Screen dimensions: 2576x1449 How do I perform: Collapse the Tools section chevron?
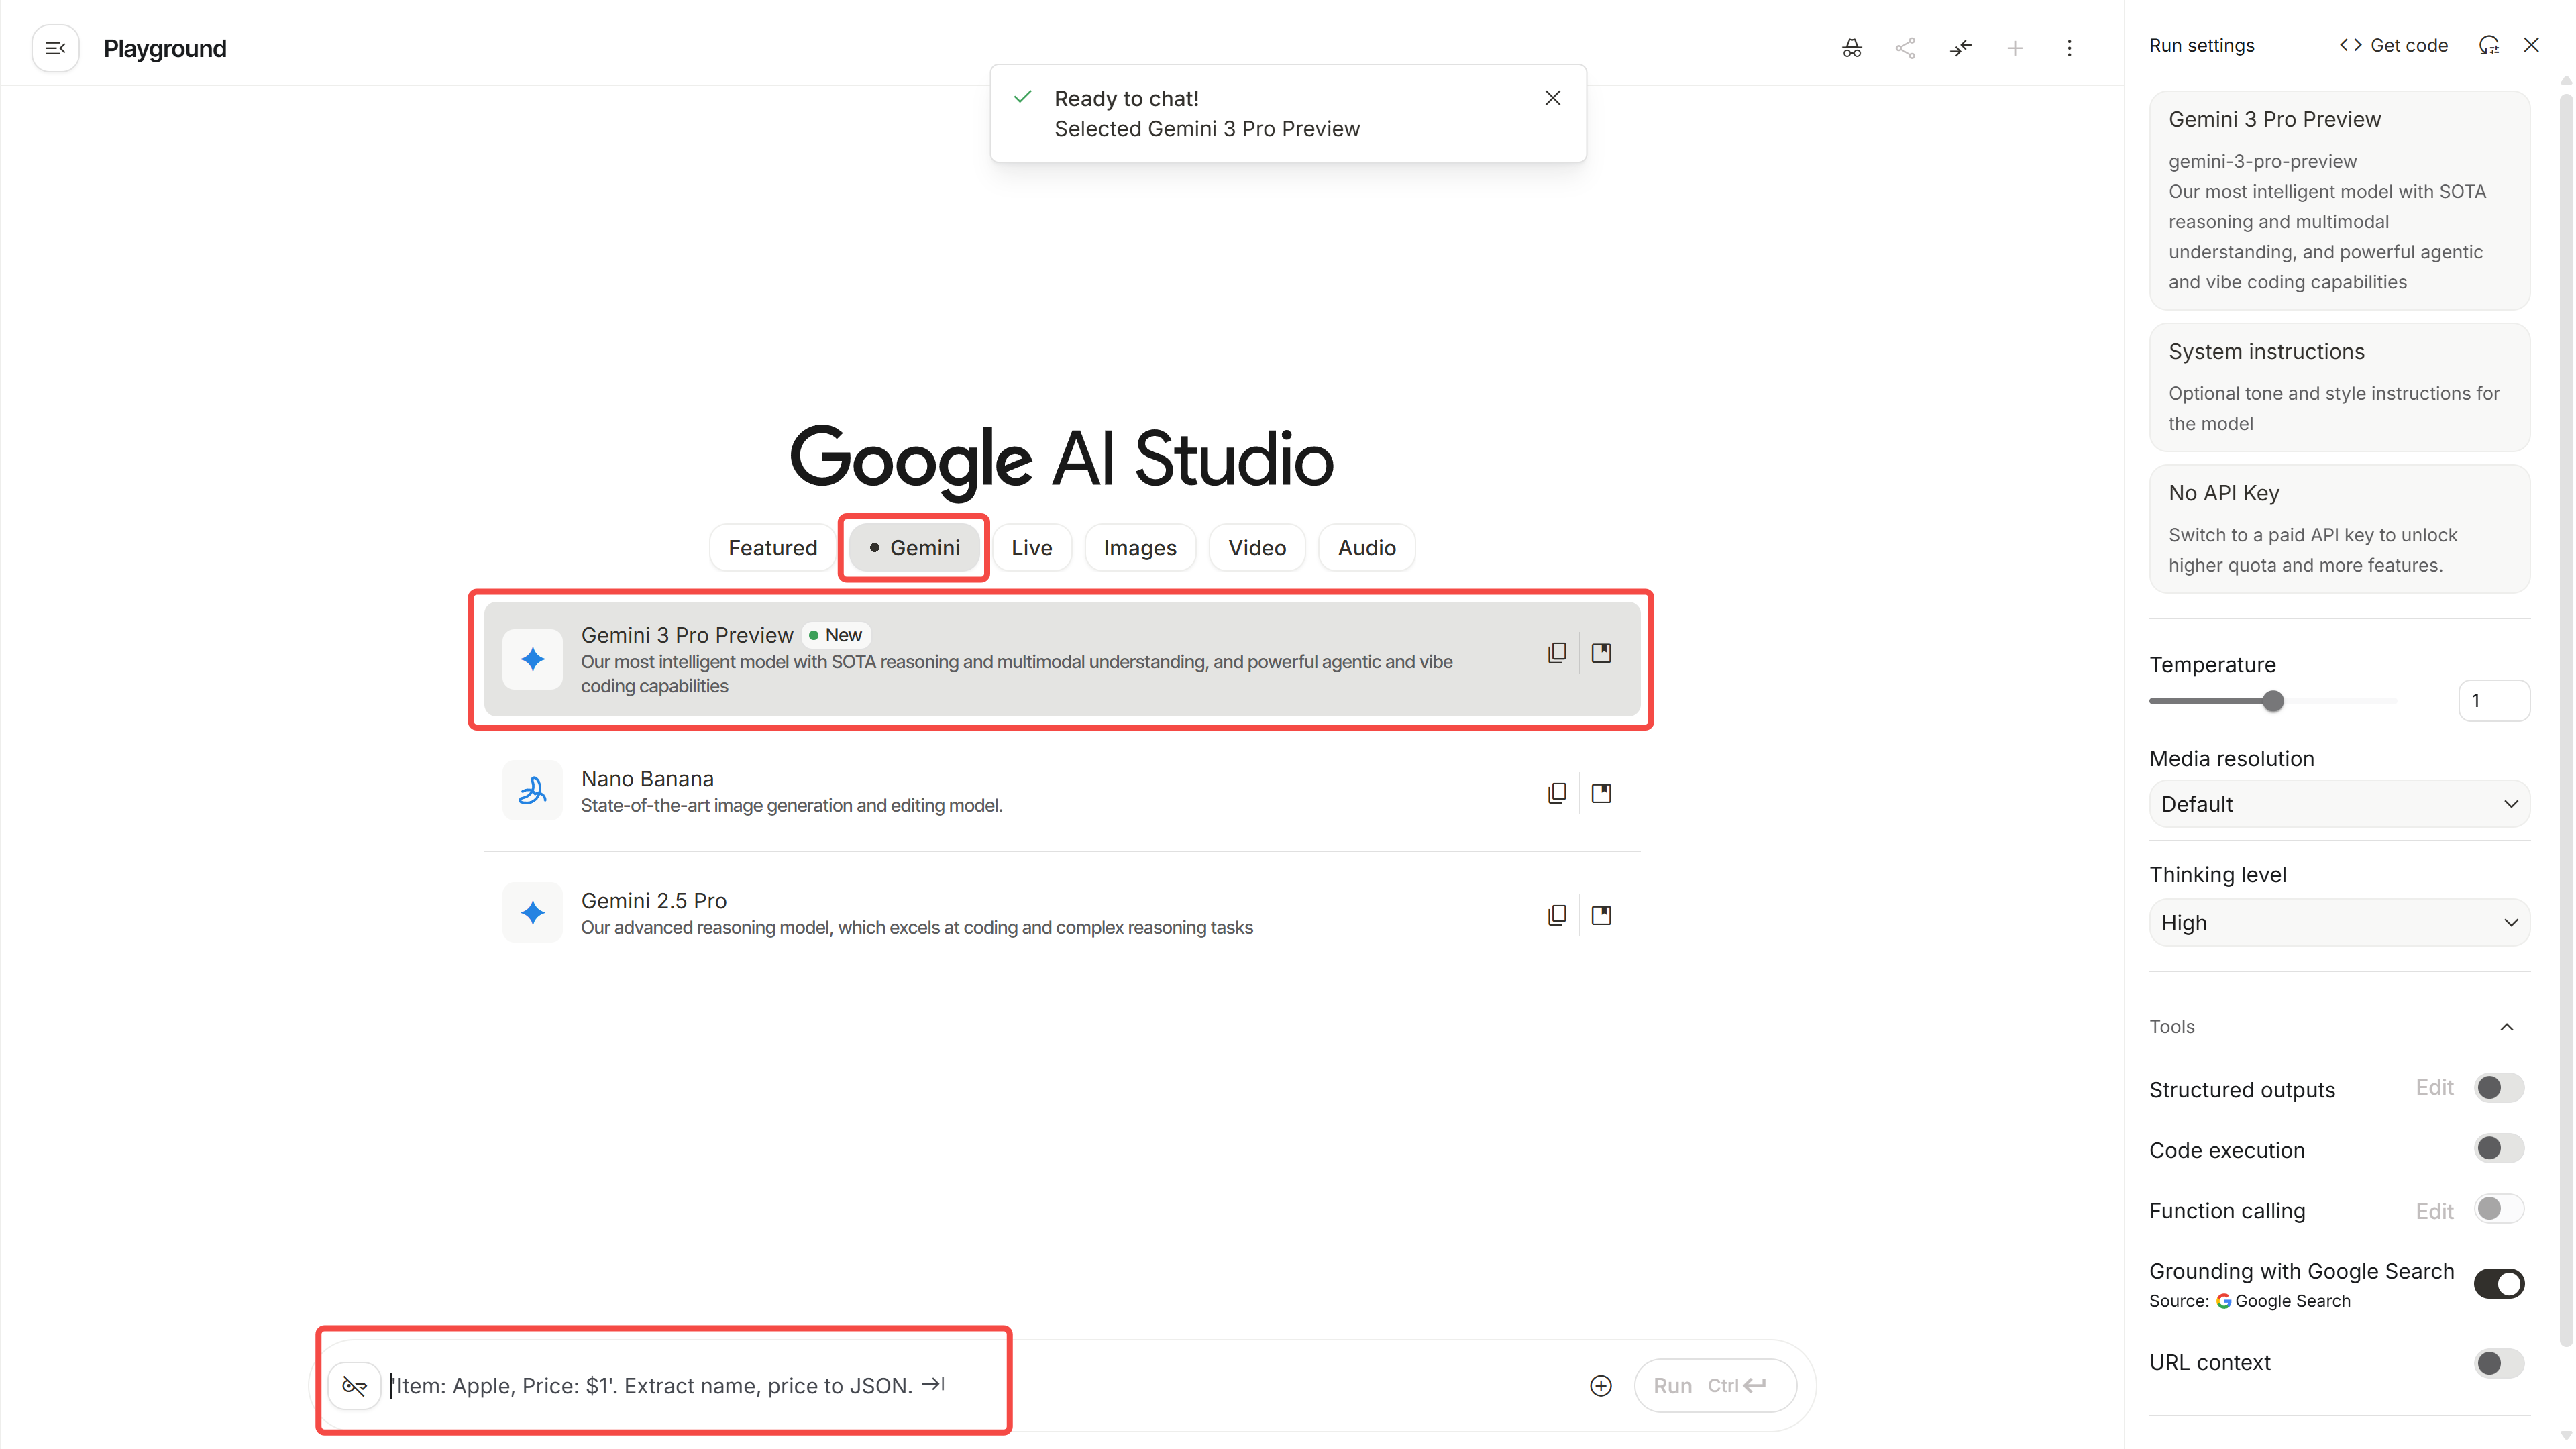coord(2506,1027)
